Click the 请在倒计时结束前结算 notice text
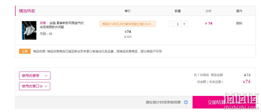261x112 pixels. click(163, 102)
